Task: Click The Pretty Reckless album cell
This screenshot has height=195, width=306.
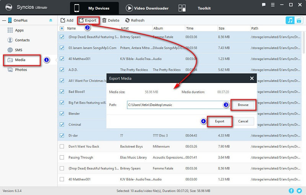Action: (167, 70)
